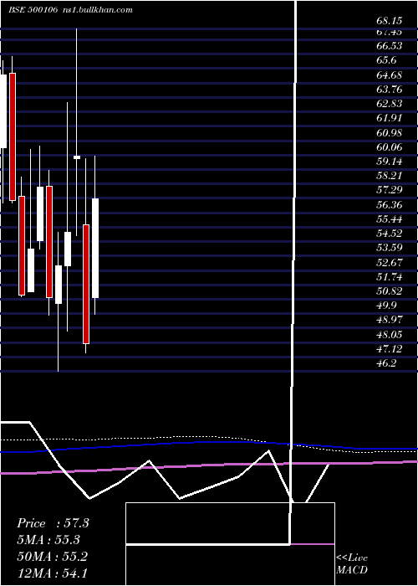Click the 47.12 price level label
Viewport: 418px width, 586px height.
coord(390,349)
